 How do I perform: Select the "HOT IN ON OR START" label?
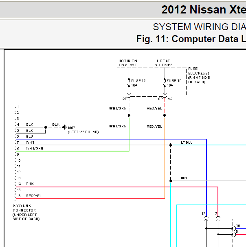128,63
